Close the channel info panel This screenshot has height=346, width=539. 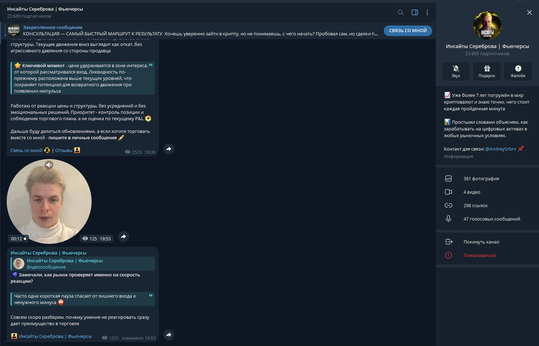pos(529,13)
